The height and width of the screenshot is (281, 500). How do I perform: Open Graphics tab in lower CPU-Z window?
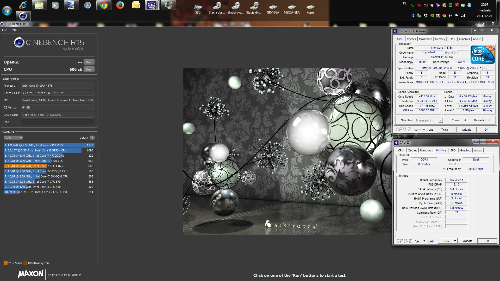466,150
